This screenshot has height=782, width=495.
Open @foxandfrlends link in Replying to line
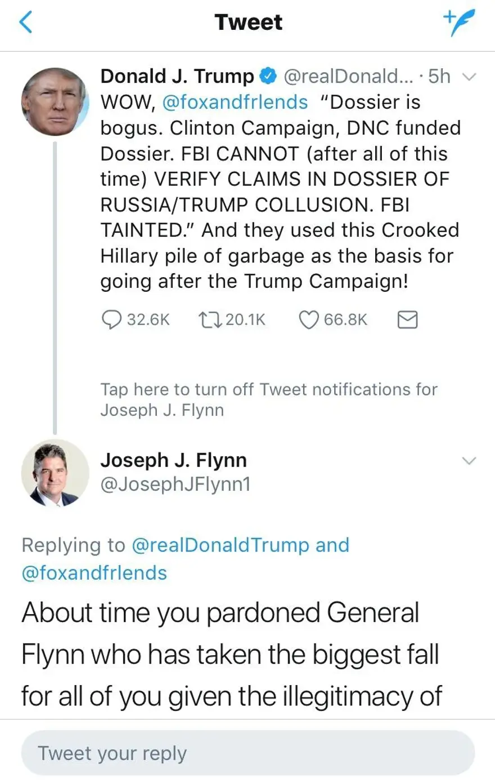click(x=94, y=572)
